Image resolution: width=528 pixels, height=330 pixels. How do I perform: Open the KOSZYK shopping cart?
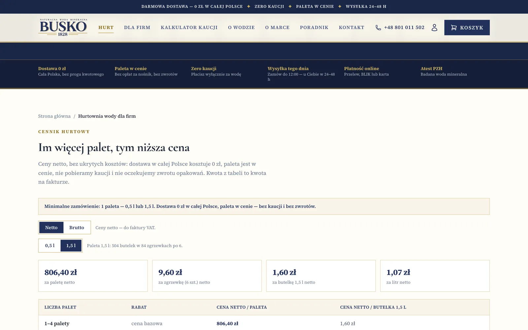467,27
